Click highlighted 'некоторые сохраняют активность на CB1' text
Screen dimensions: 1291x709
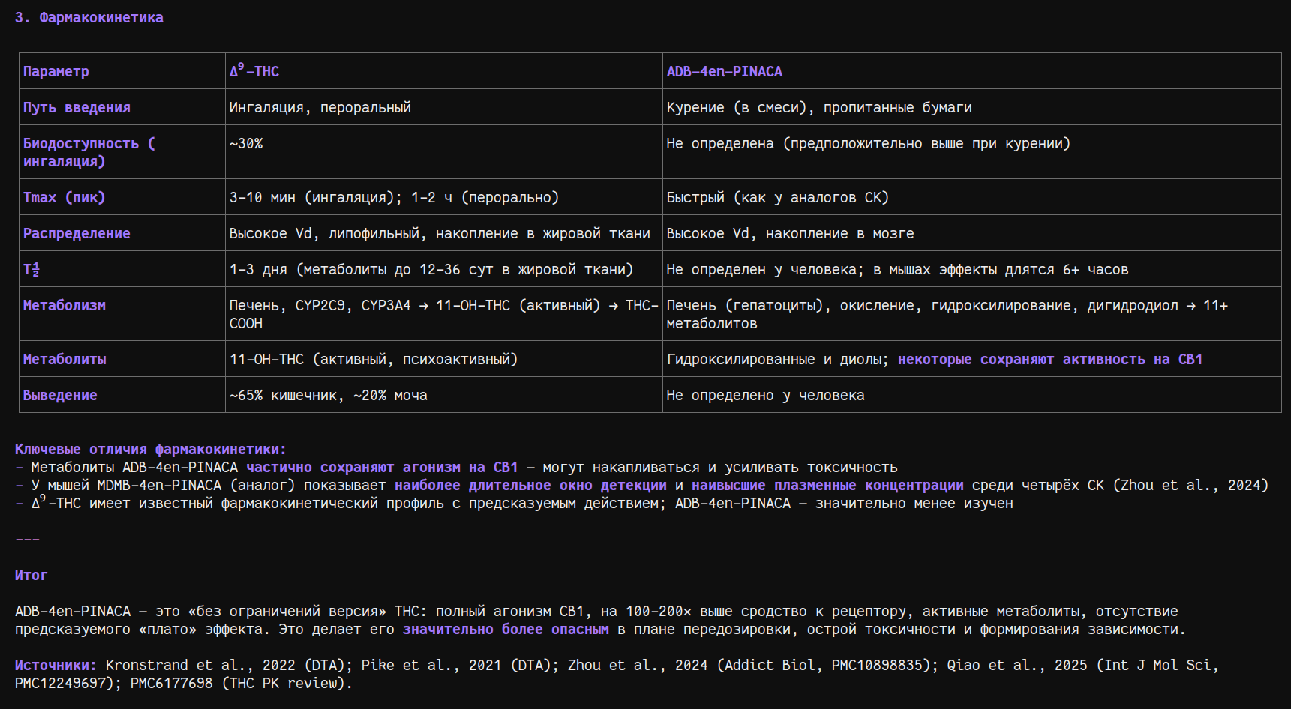pyautogui.click(x=1049, y=360)
